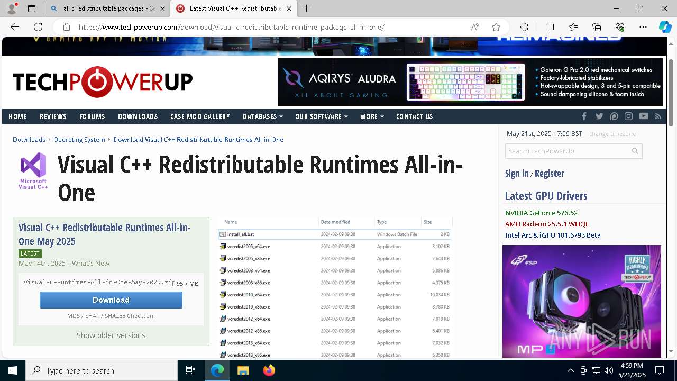Open the Sign in link
This screenshot has width=677, height=381.
517,174
